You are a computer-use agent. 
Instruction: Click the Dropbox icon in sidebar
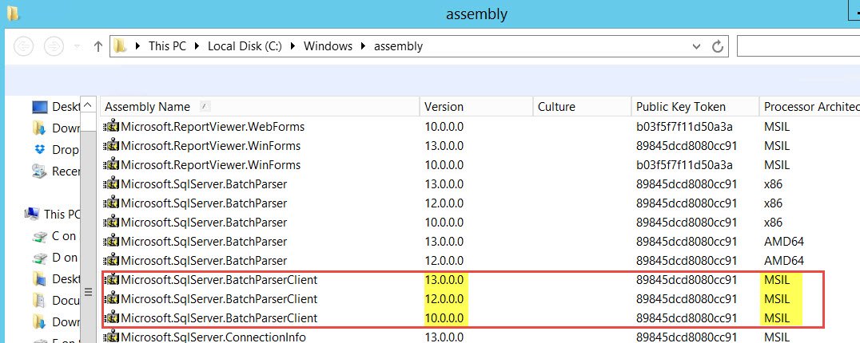pos(39,149)
